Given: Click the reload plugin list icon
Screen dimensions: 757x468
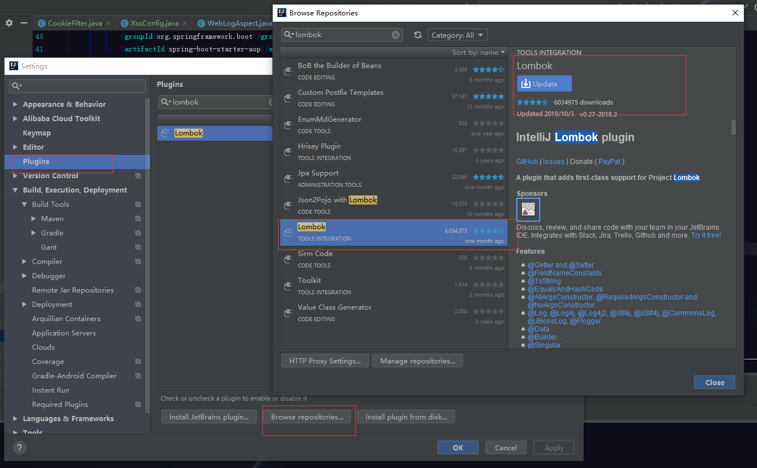Looking at the screenshot, I should [418, 35].
